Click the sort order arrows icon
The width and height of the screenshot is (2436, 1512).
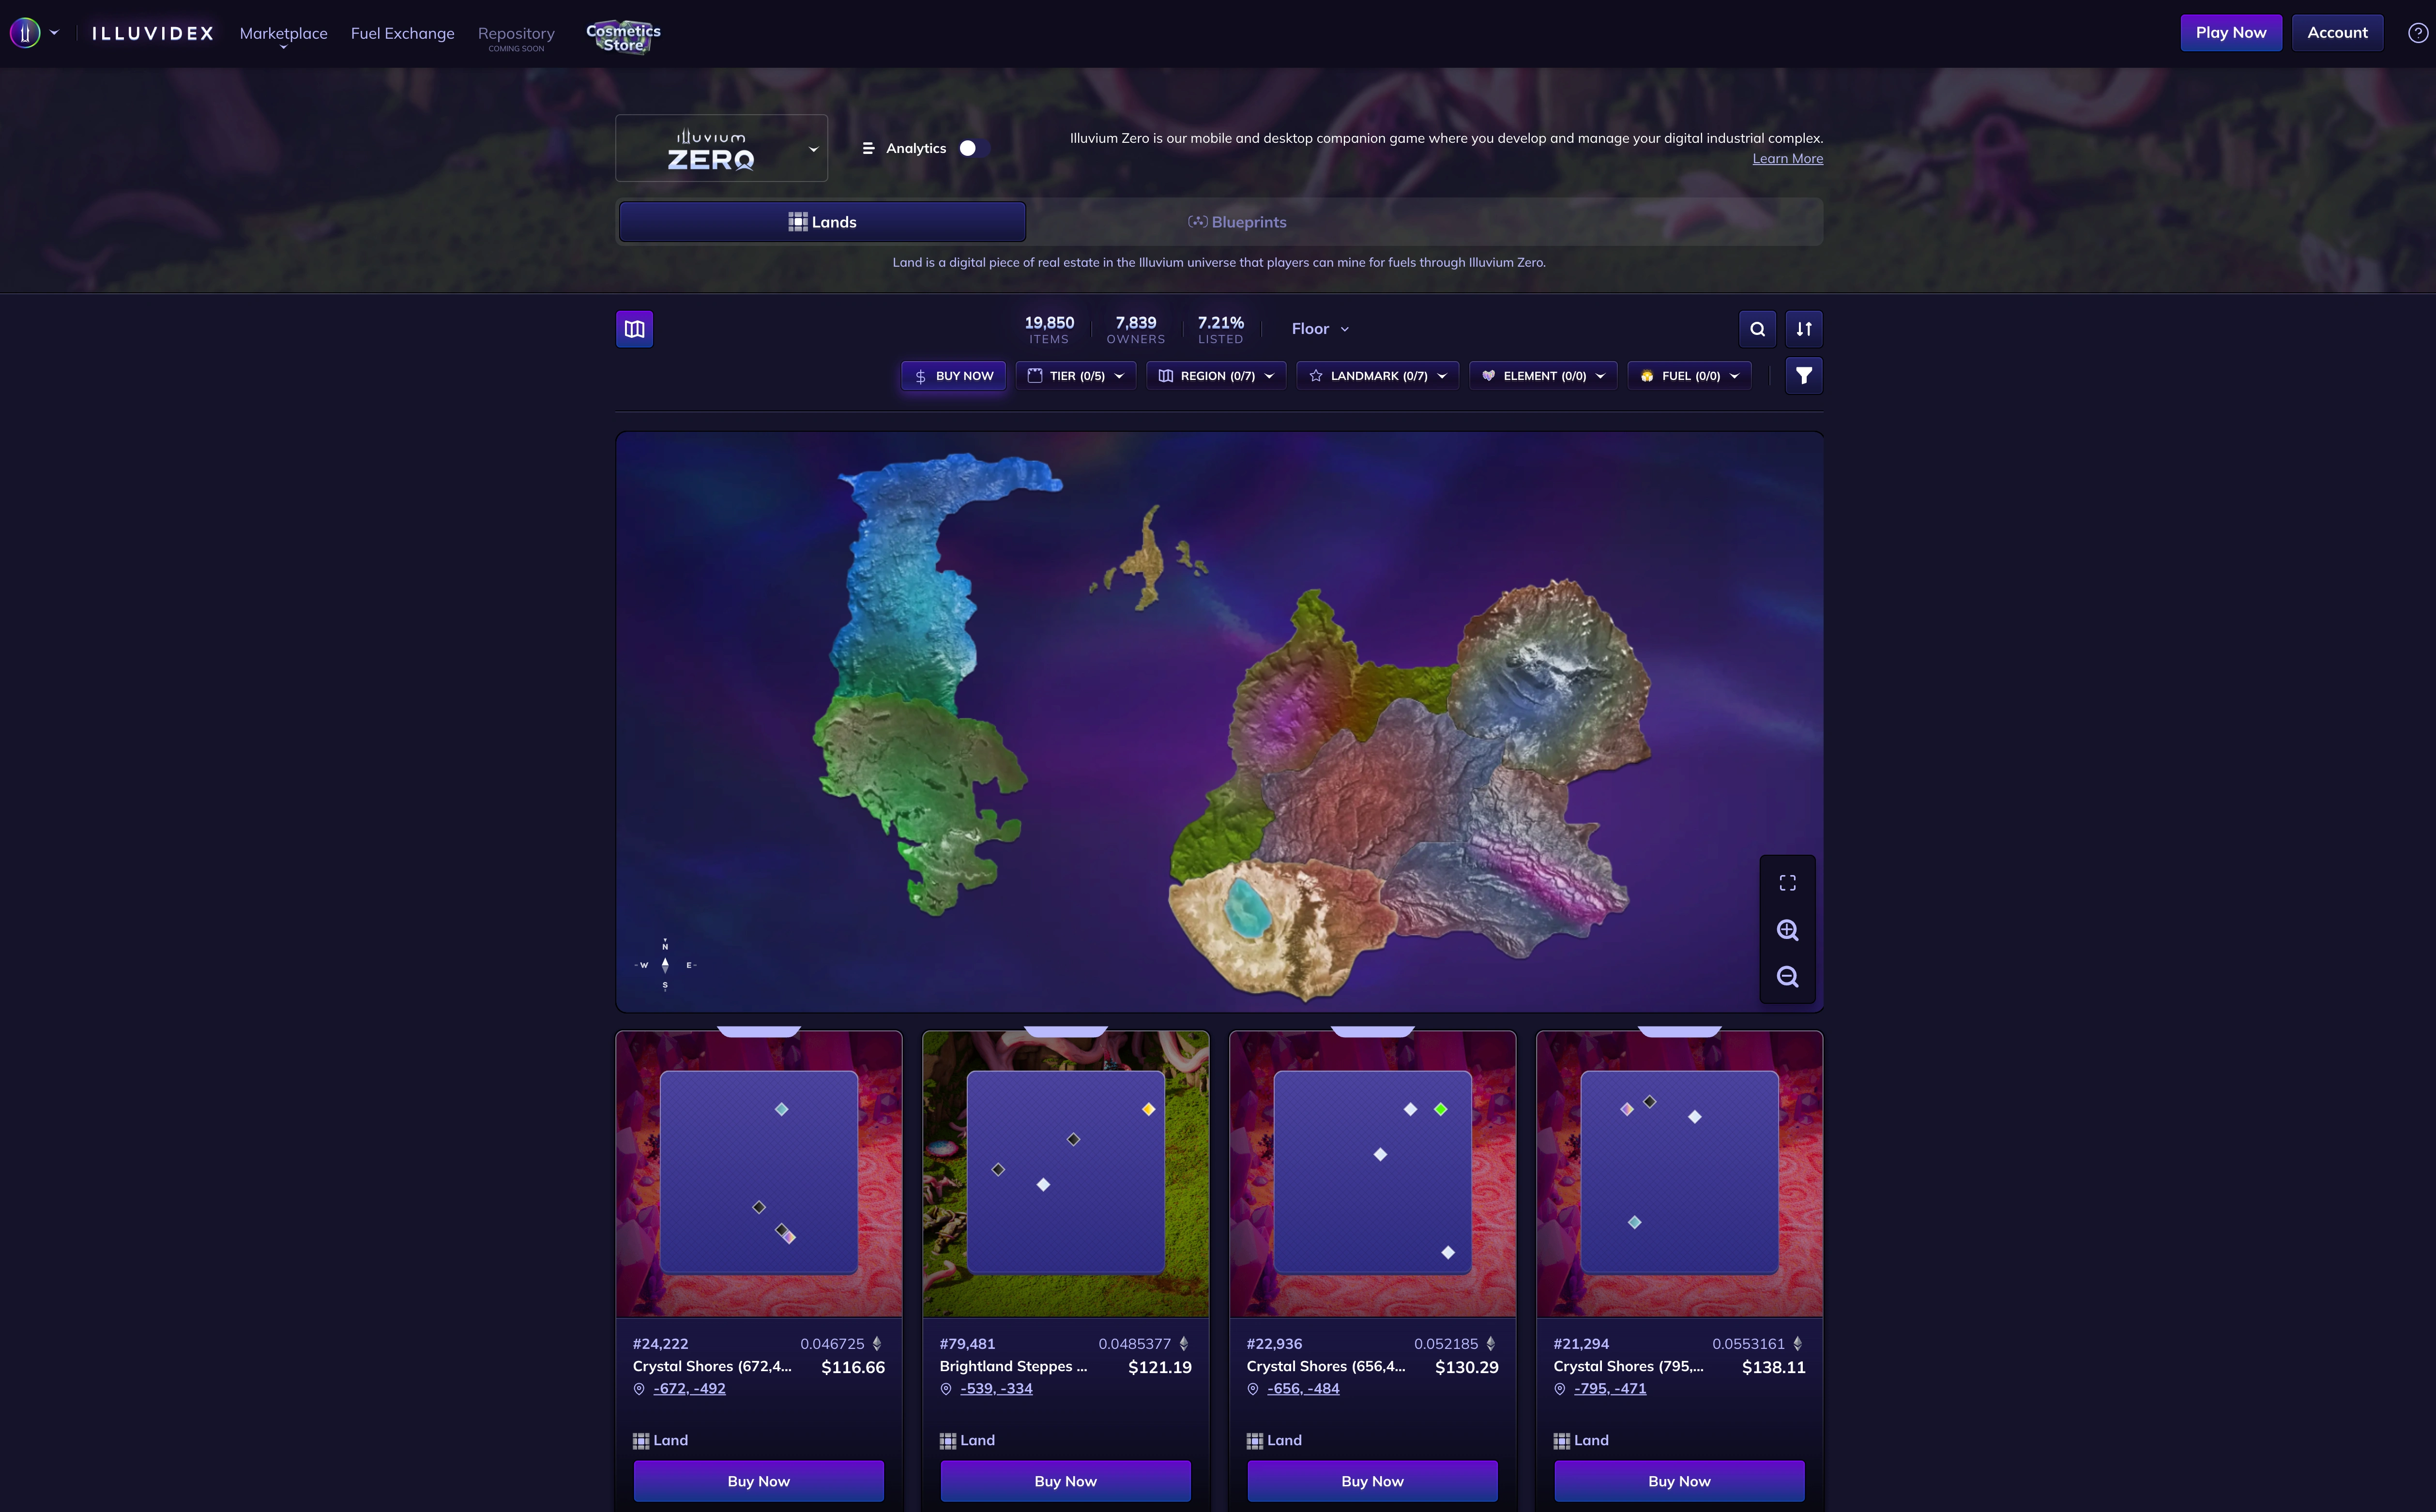coord(1803,329)
